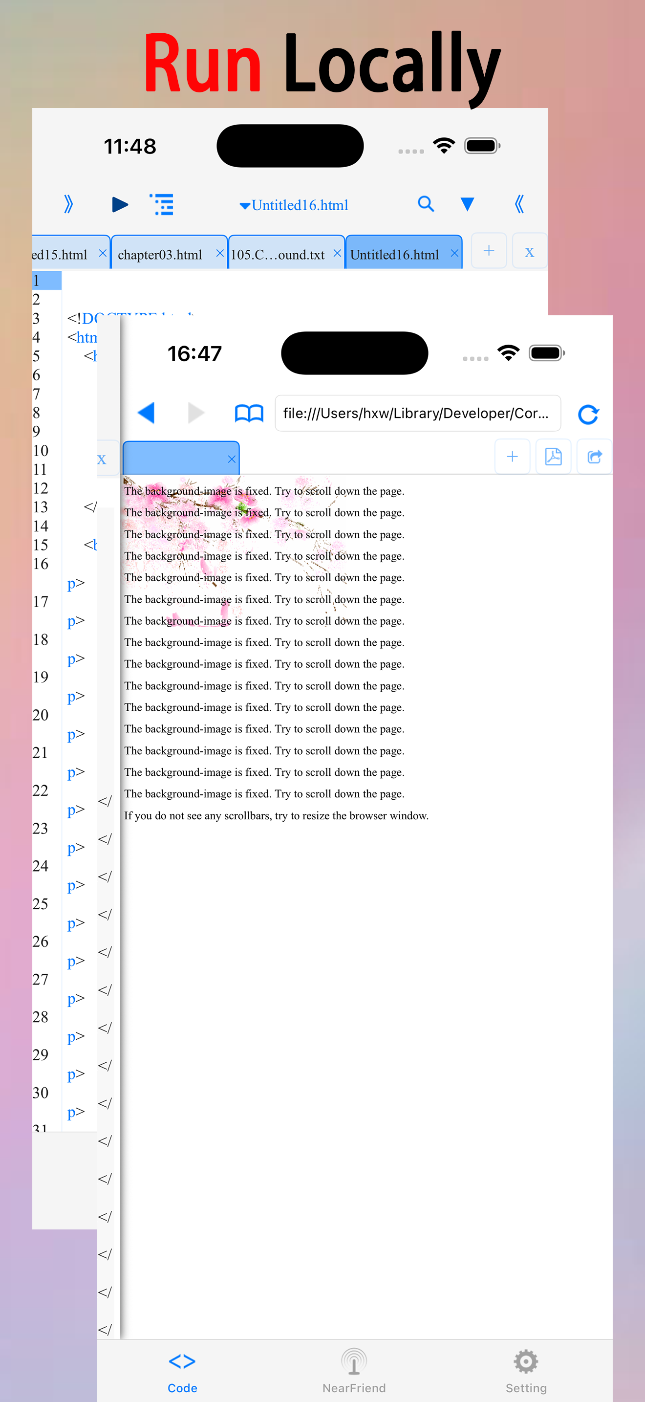Open the Untitled16.html file dropdown
The width and height of the screenshot is (645, 1402).
click(294, 205)
